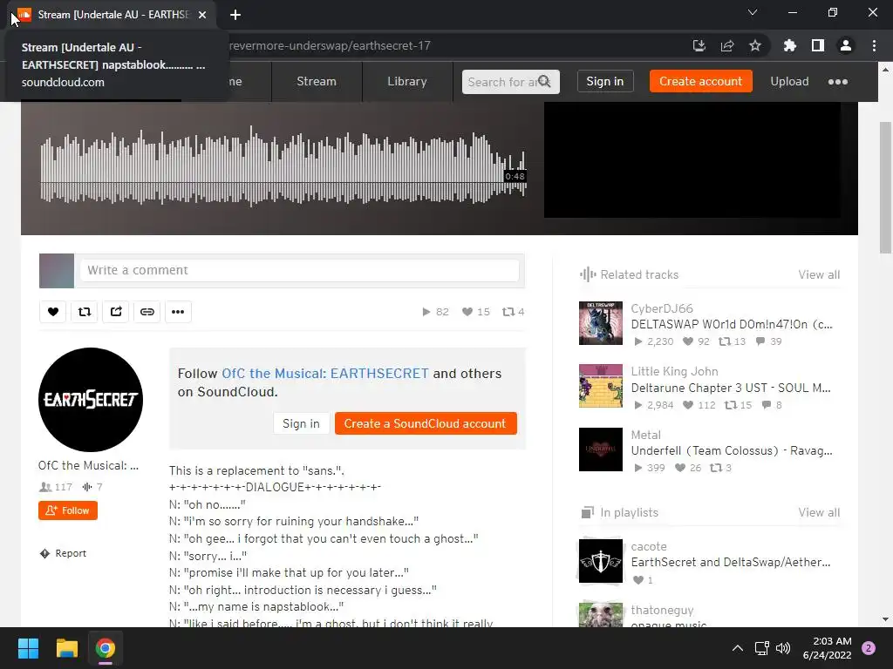Click the Chrome taskbar icon

106,648
